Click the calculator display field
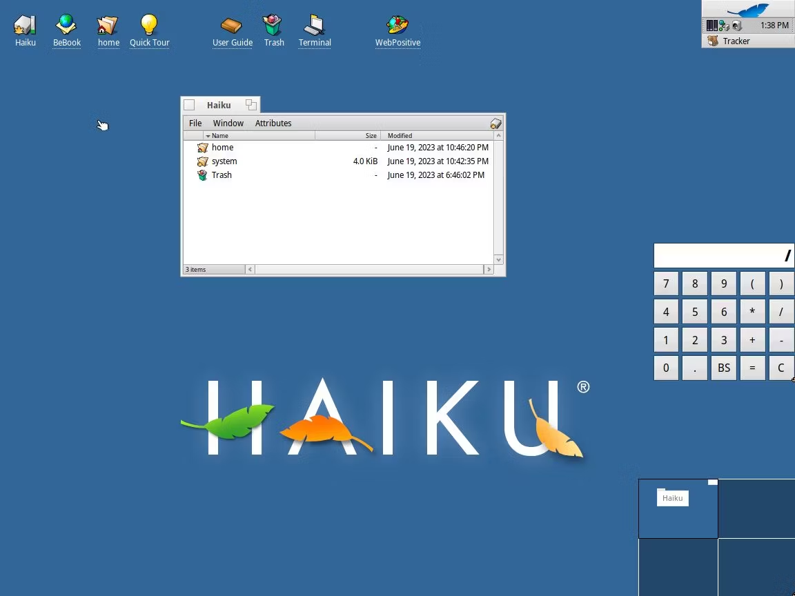Screen dimensions: 795x596 724,256
